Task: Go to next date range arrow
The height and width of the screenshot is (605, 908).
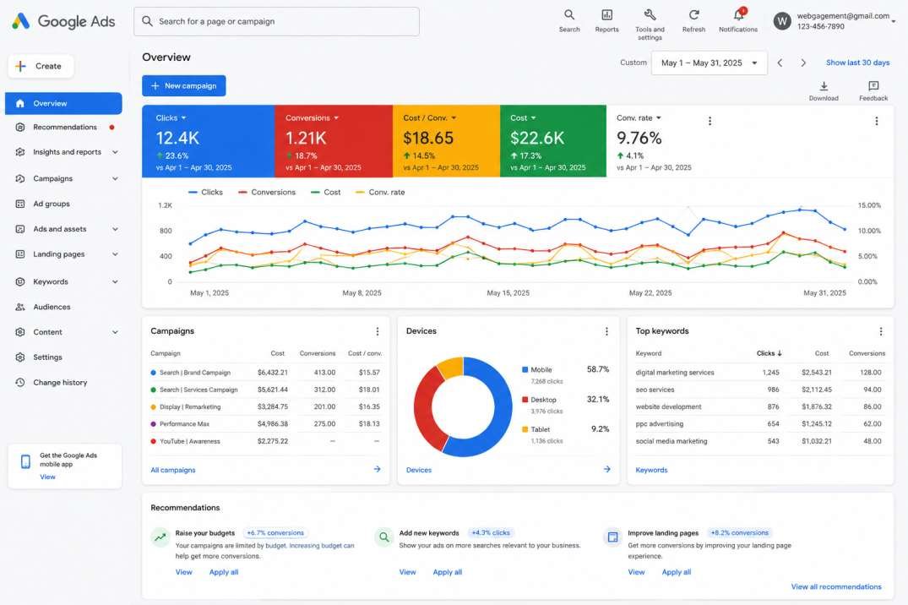Action: tap(803, 63)
